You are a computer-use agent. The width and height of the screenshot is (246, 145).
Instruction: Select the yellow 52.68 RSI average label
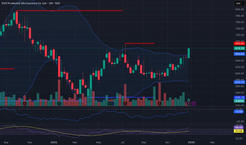239,131
